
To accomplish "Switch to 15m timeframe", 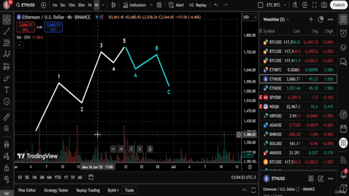I will (x=71, y=5).
